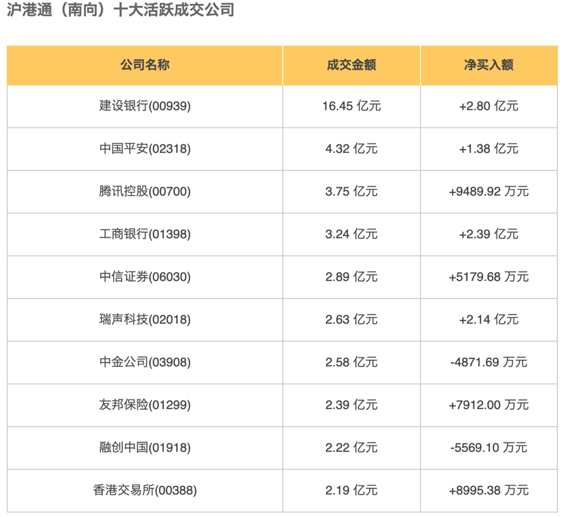
Task: Select the title 沪港通（南向）十大活跃成交公司
Action: (120, 11)
